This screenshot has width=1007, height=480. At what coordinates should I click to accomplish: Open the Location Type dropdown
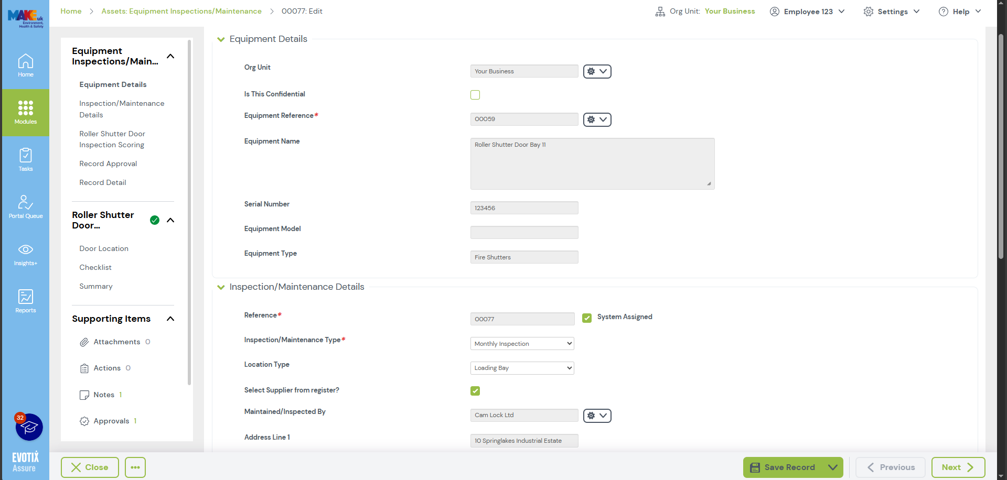pyautogui.click(x=522, y=368)
